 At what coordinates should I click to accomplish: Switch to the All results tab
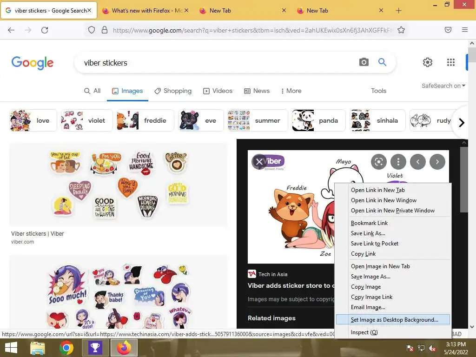tap(93, 91)
